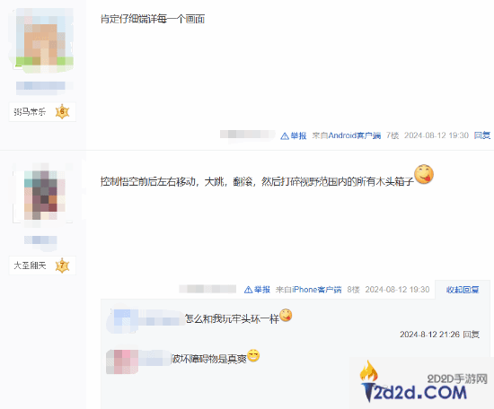Open second sub-reply commenter's pink avatar

pyautogui.click(x=122, y=361)
